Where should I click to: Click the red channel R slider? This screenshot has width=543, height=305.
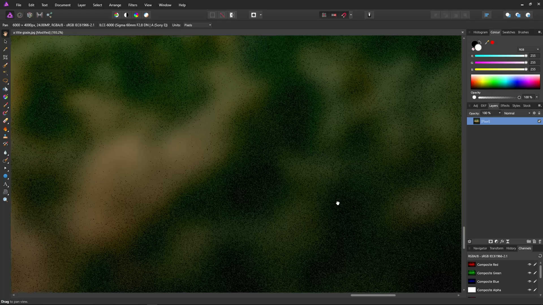point(501,56)
